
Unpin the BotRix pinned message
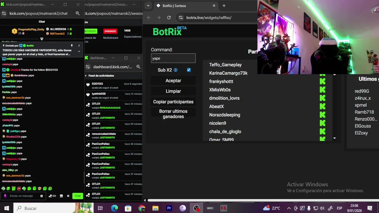click(72, 46)
